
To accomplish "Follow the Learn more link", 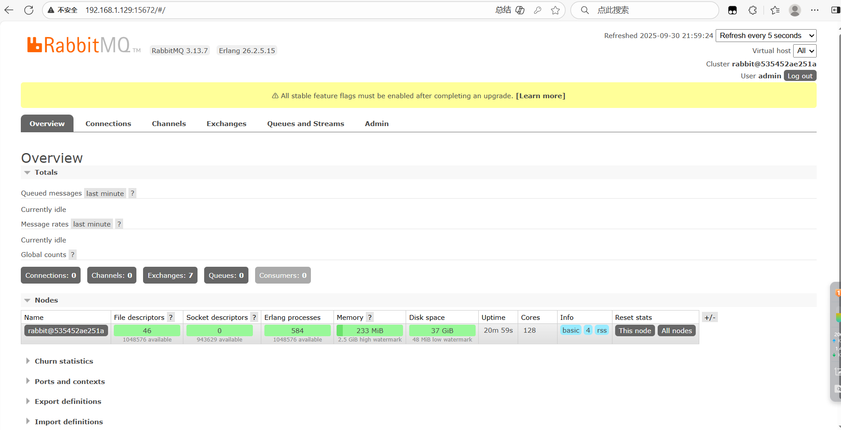I will 540,96.
